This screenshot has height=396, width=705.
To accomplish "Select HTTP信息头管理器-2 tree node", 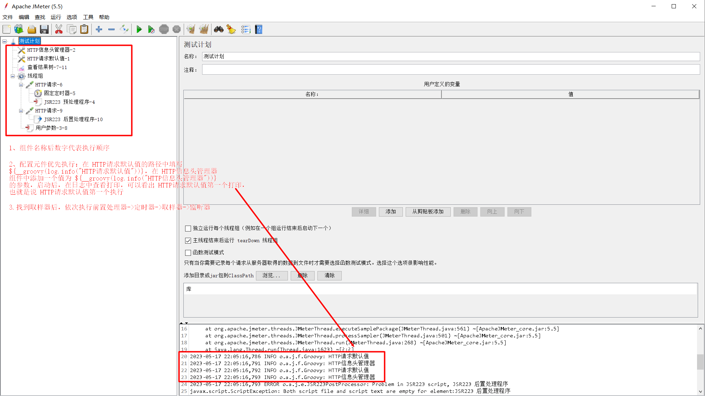I will (x=51, y=50).
